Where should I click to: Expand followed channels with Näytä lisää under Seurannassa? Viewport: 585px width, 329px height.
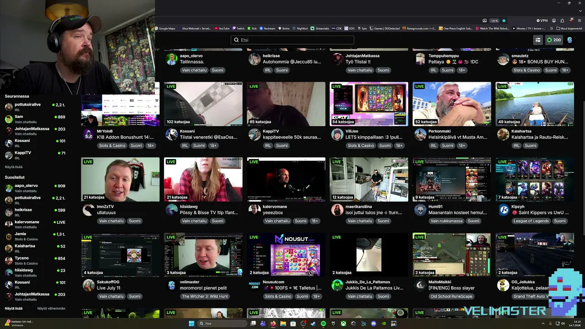(14, 167)
